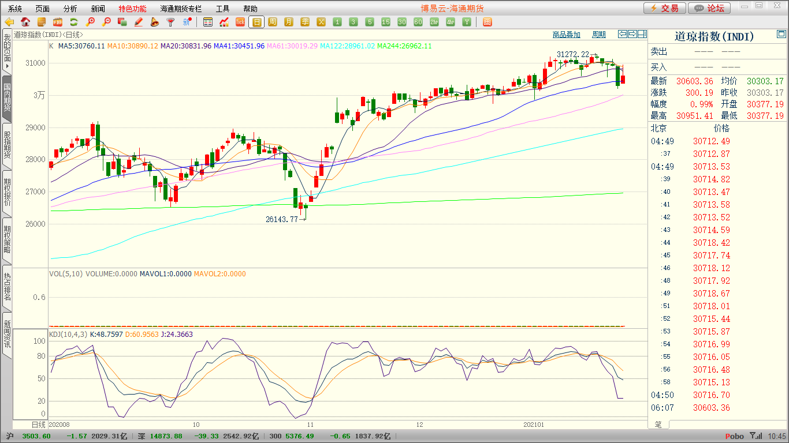Viewport: 789px width, 443px height.
Task: Select the monthly (月) period button
Action: coord(289,22)
